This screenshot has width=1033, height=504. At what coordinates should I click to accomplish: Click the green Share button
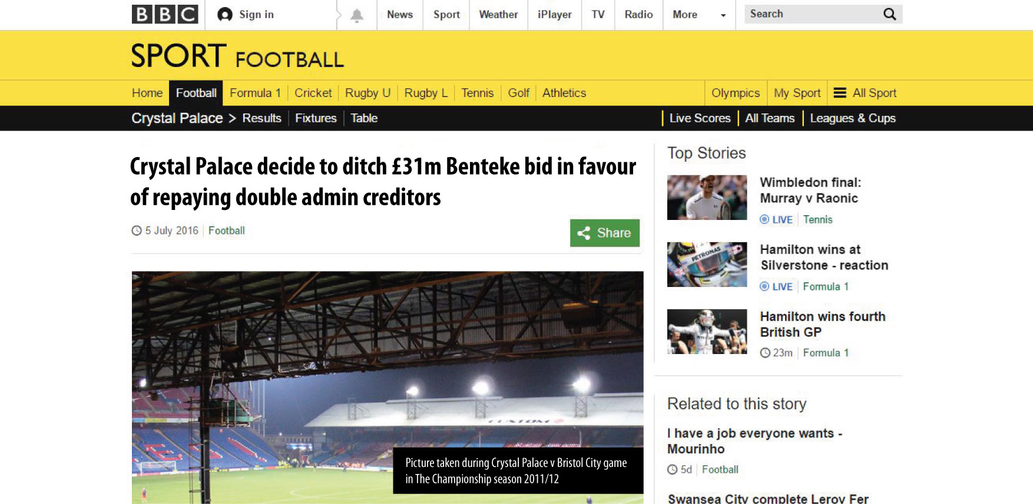click(x=604, y=233)
